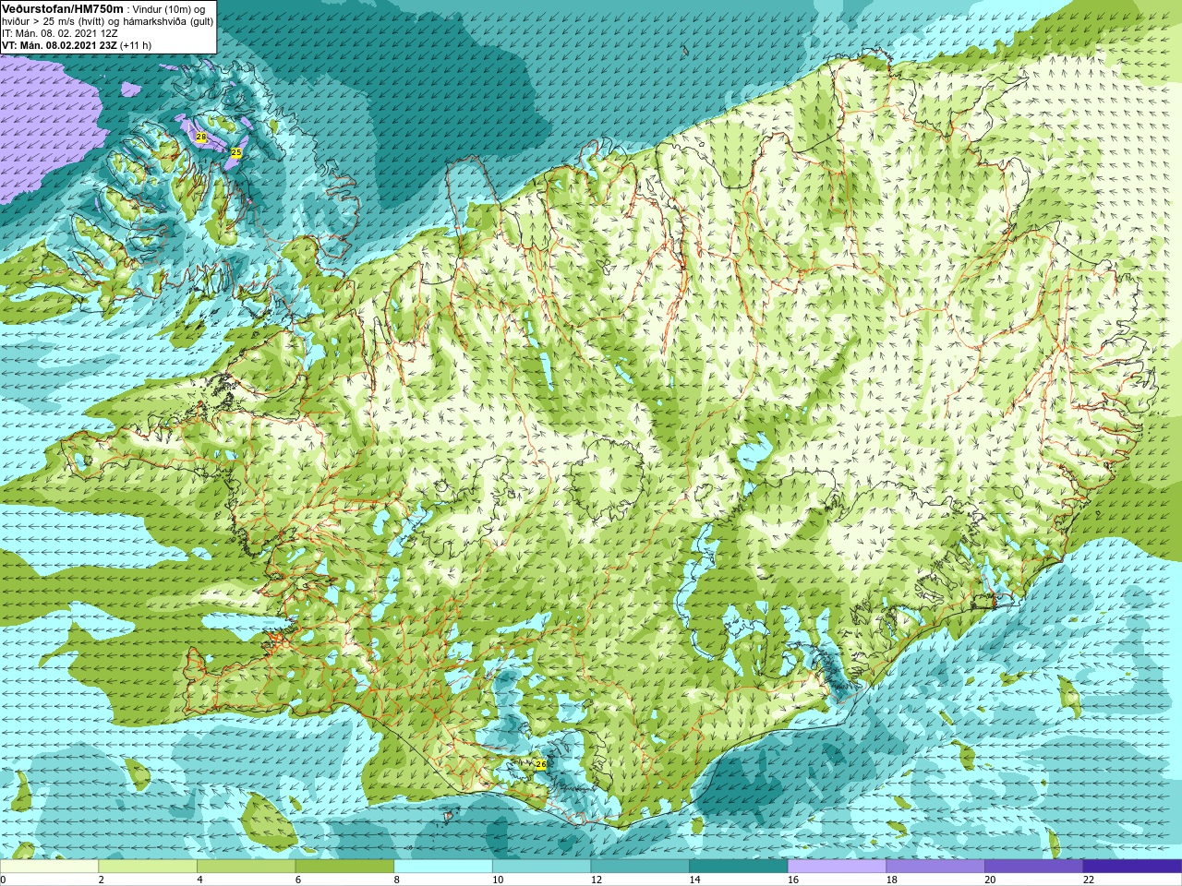Viewport: 1182px width, 886px height.
Task: Click the legend scale label '4'
Action: (x=199, y=880)
